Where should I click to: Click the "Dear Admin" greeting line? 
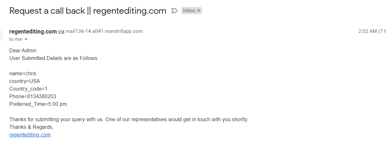(x=23, y=50)
